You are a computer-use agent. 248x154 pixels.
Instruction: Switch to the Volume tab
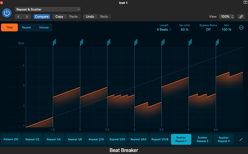tap(44, 27)
